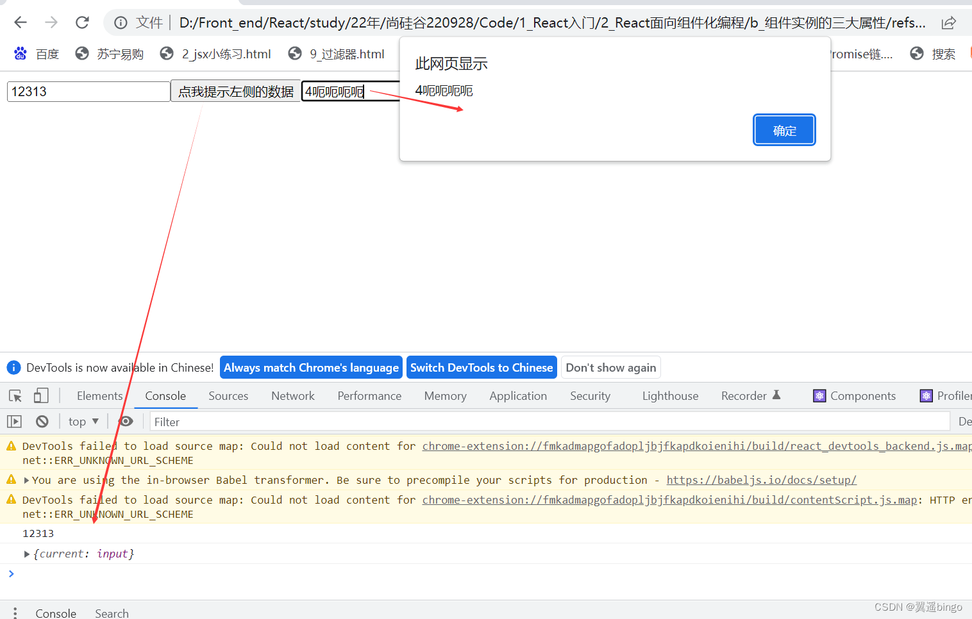Click the console prompt arrow
The width and height of the screenshot is (972, 619).
point(11,574)
